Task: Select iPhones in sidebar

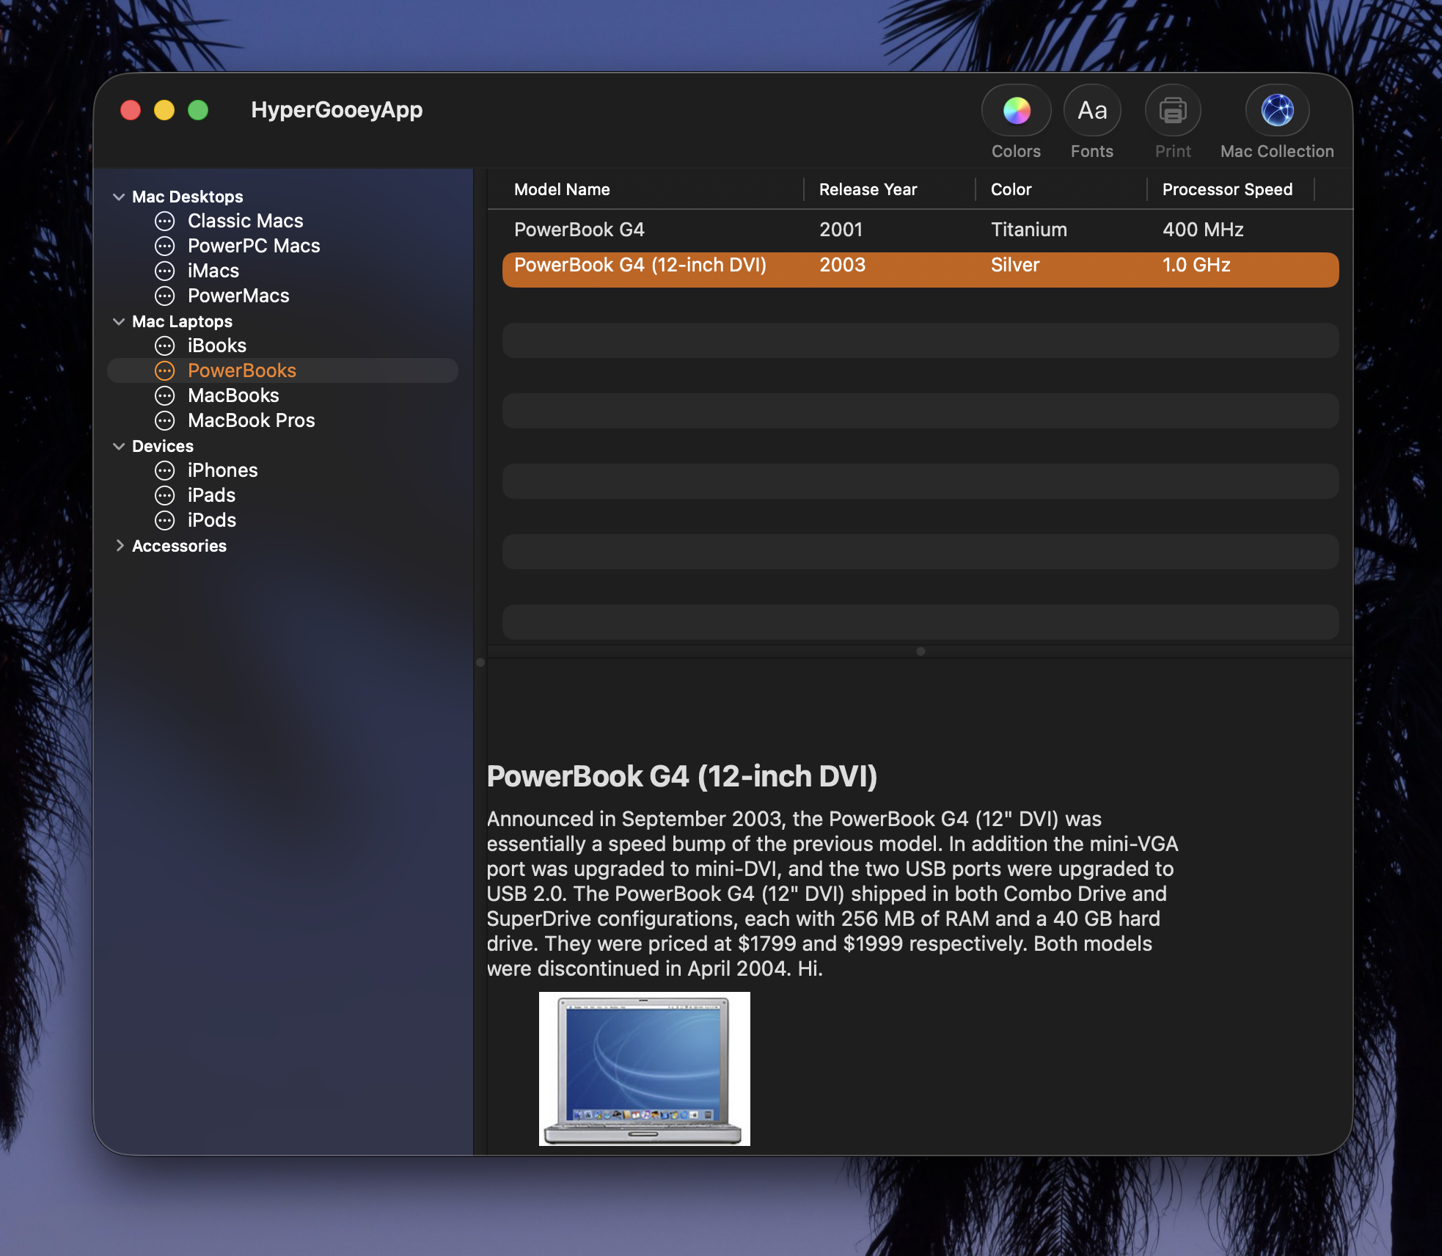Action: click(x=223, y=470)
